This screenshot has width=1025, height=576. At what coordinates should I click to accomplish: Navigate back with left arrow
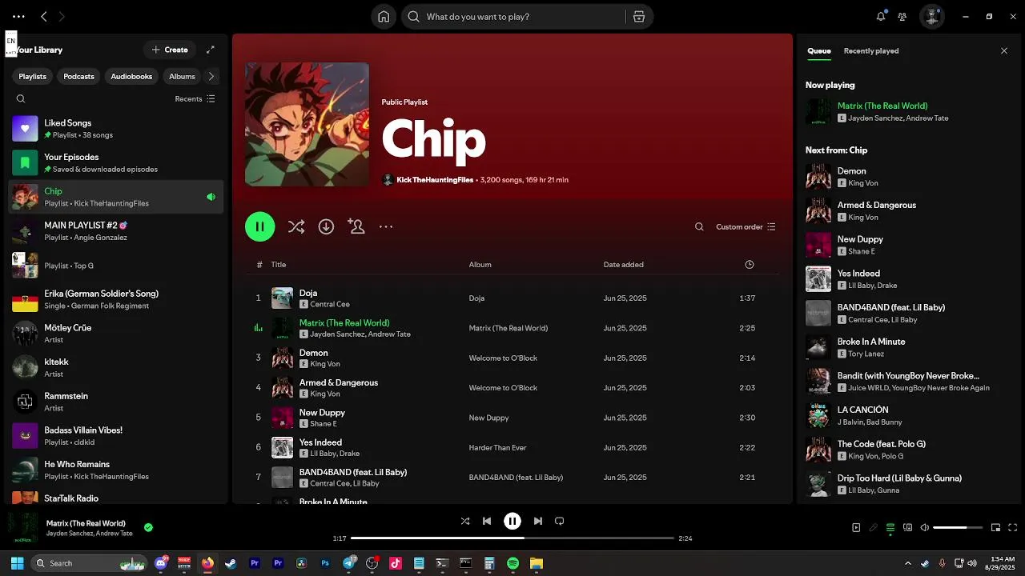(x=44, y=16)
